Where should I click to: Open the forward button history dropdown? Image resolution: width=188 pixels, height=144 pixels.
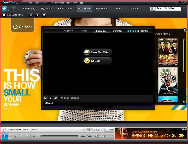click(x=18, y=10)
